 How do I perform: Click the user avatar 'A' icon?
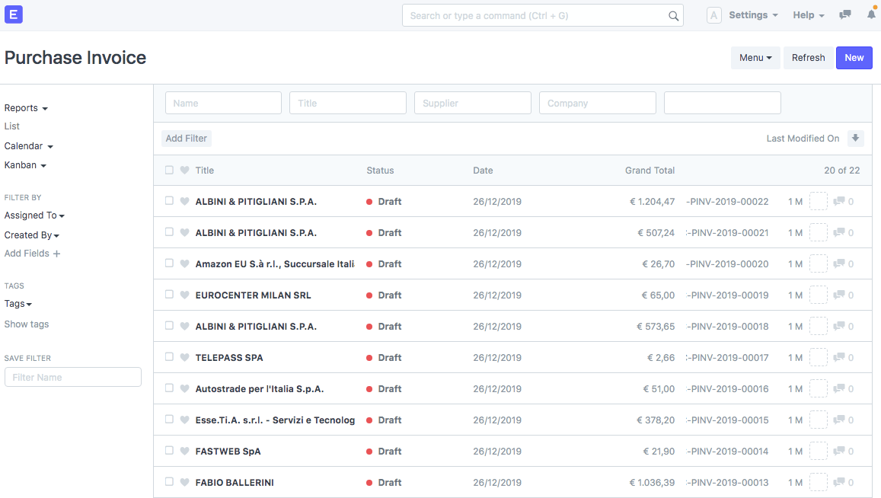point(713,15)
